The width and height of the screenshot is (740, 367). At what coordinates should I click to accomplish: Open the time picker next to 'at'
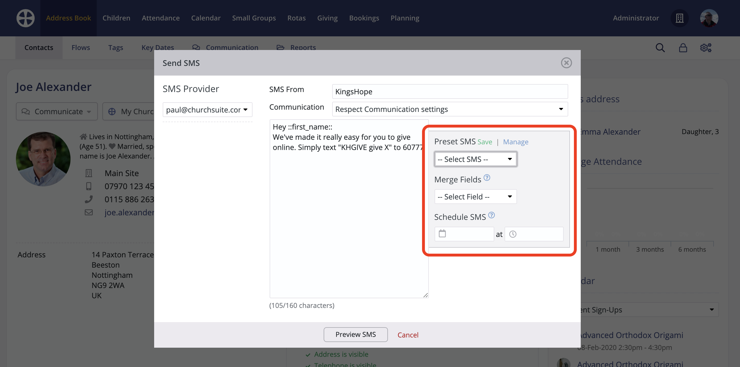click(513, 234)
